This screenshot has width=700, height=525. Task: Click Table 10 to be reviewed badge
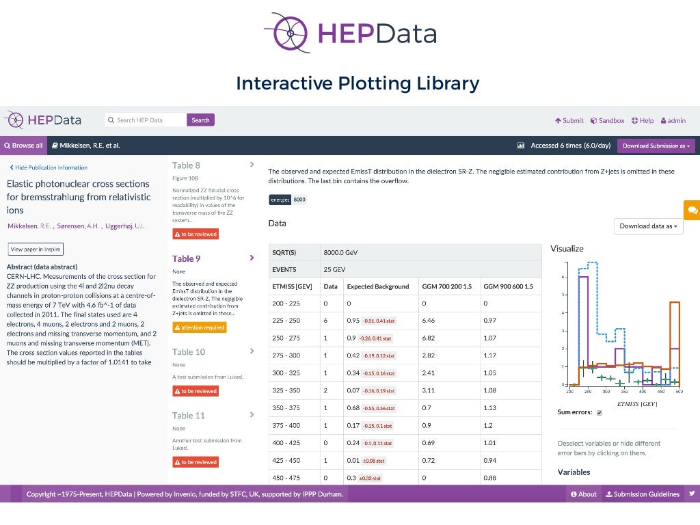click(196, 391)
